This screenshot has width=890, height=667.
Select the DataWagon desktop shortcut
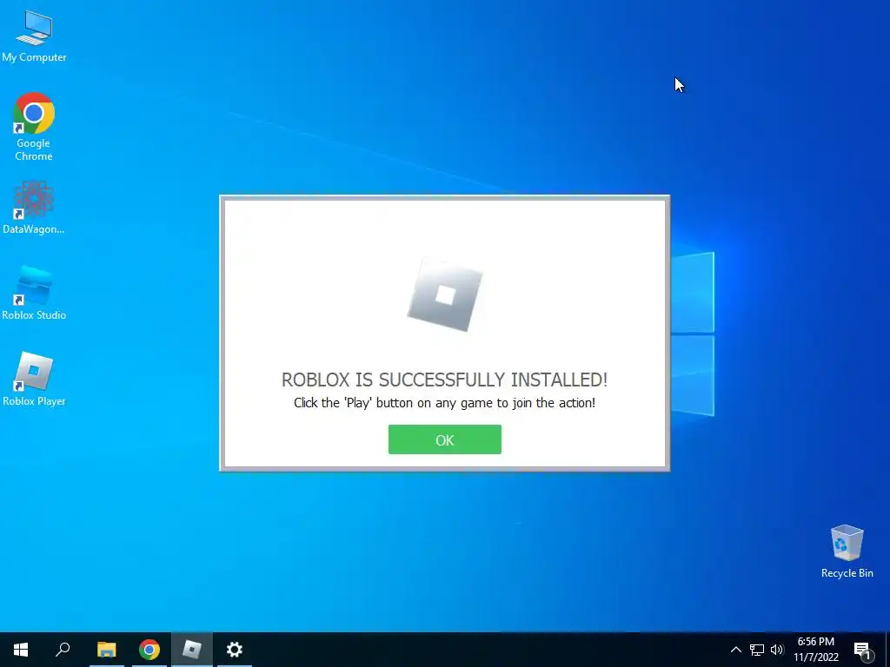pos(34,208)
